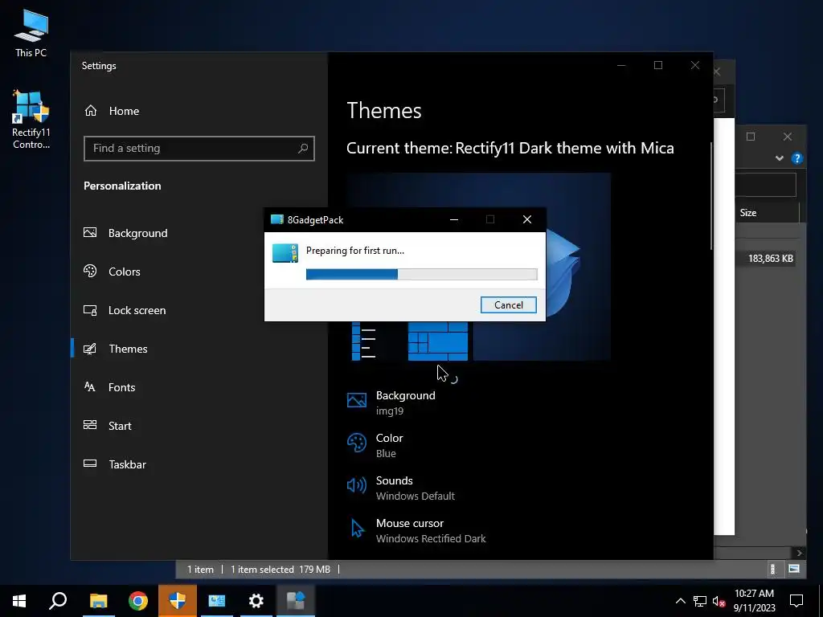This screenshot has height=617, width=823.
Task: Click the Start tiles icon in sidebar
Action: (90, 425)
